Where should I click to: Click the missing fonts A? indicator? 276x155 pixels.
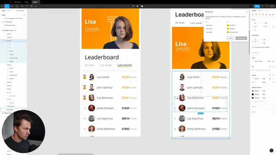tap(267, 6)
